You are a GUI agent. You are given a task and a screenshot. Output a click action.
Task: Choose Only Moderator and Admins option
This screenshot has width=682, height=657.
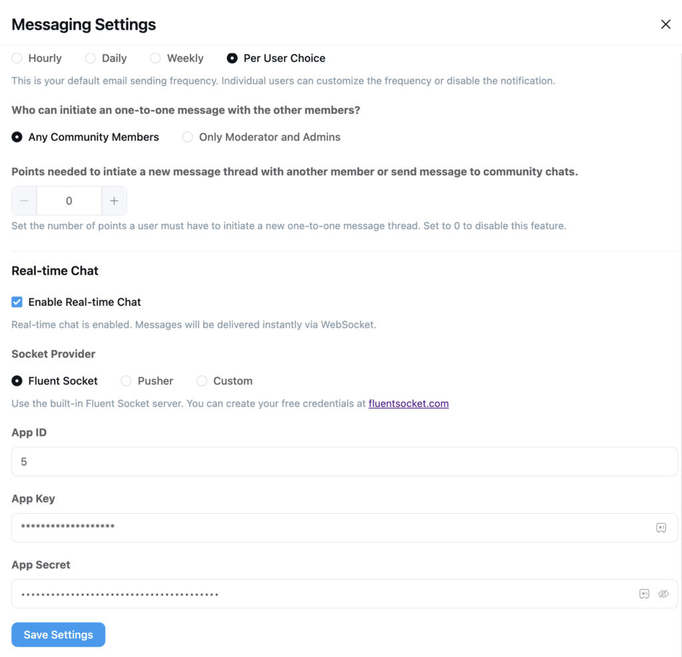coord(188,137)
